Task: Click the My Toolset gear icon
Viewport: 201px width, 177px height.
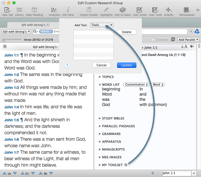Action: (x=126, y=165)
